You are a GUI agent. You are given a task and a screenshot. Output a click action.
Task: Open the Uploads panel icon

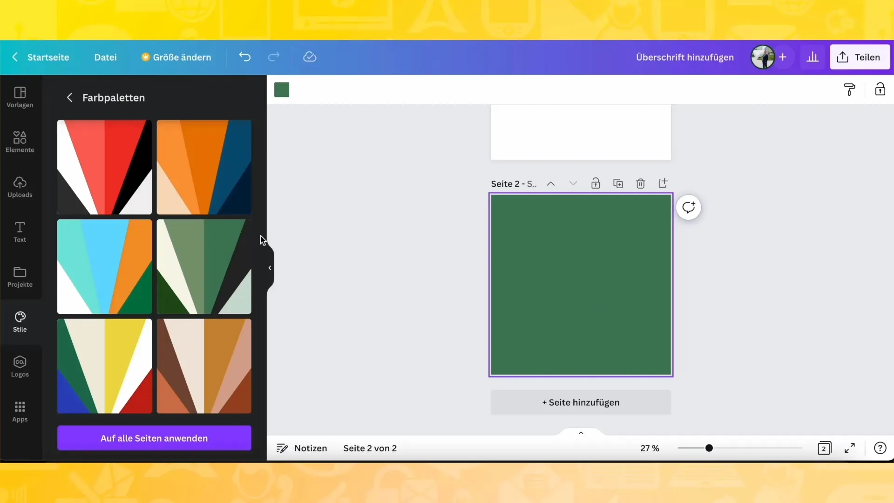[x=20, y=187]
